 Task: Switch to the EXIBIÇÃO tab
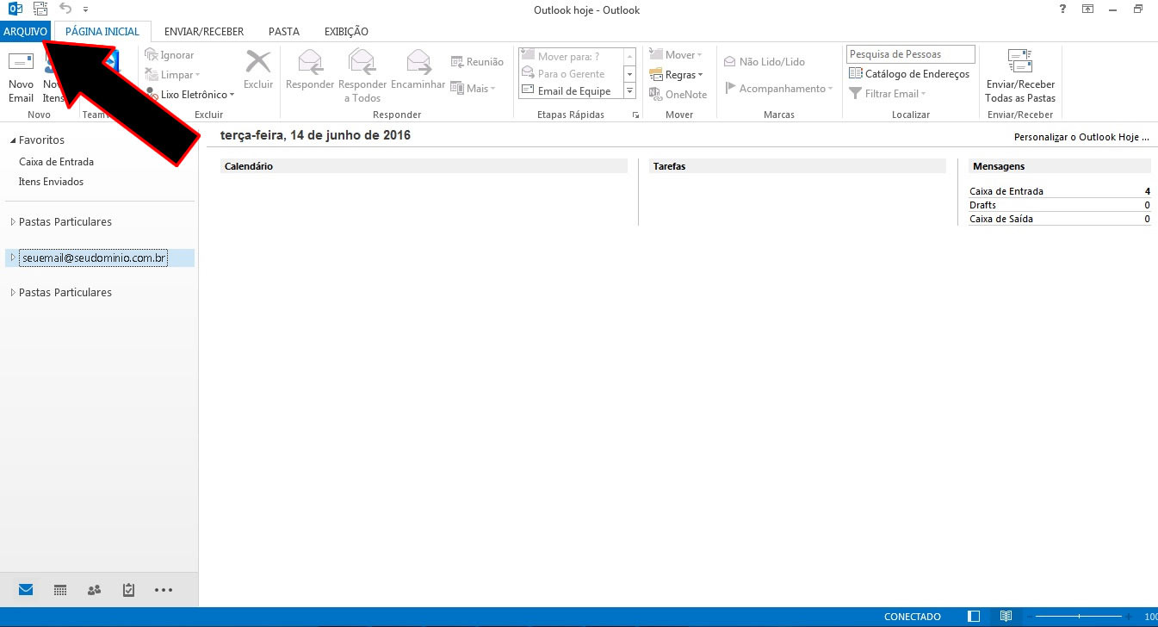[345, 31]
